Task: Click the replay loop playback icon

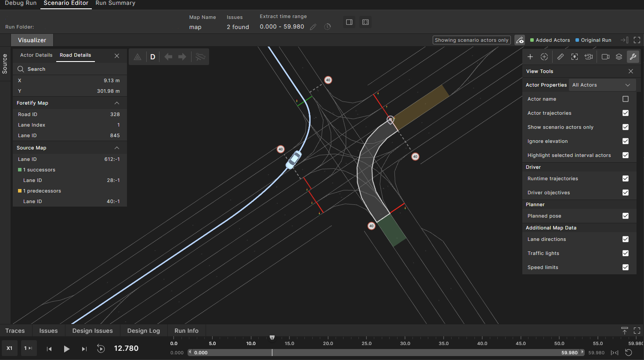Action: (x=101, y=349)
